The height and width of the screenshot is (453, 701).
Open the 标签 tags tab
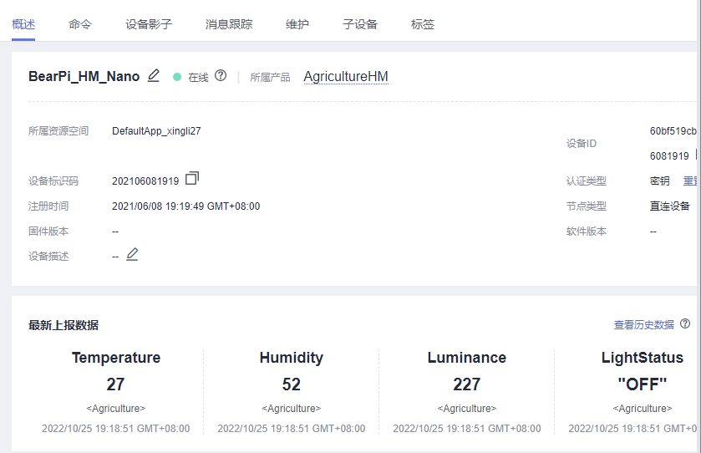tap(423, 24)
